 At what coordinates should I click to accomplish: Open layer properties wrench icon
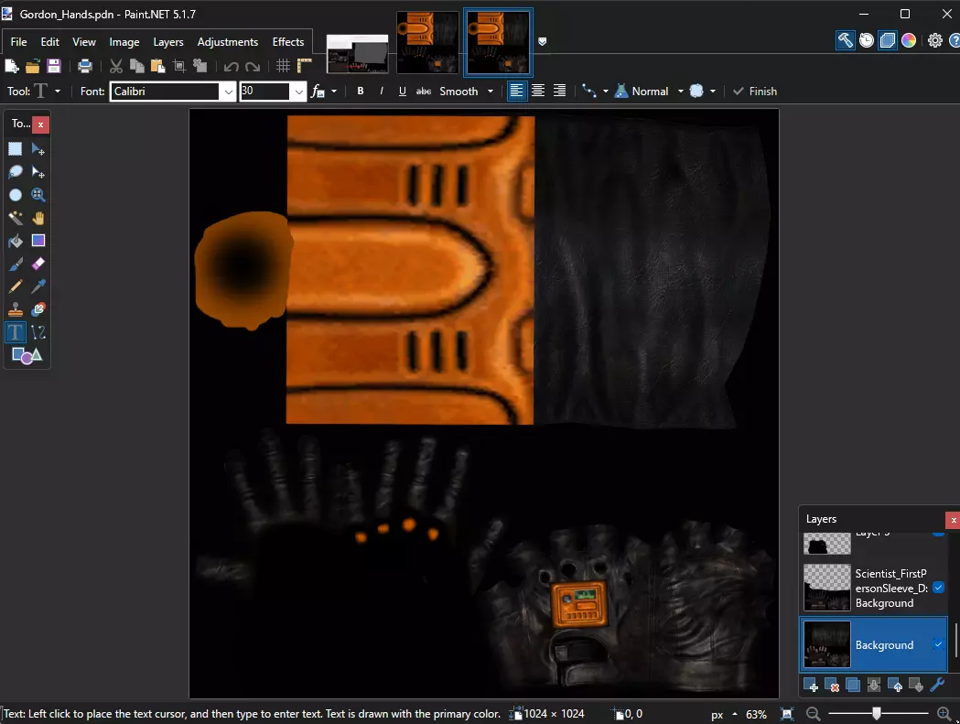[x=936, y=685]
